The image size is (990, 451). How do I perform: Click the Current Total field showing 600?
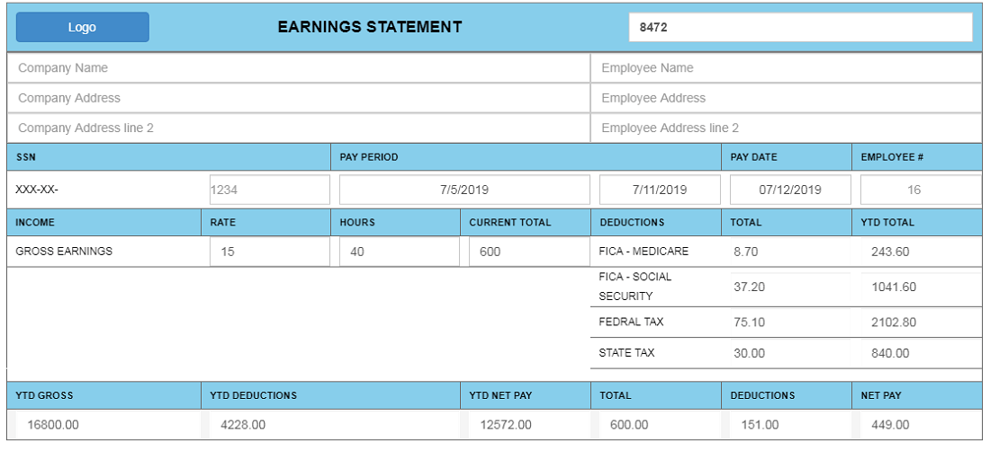tap(529, 252)
